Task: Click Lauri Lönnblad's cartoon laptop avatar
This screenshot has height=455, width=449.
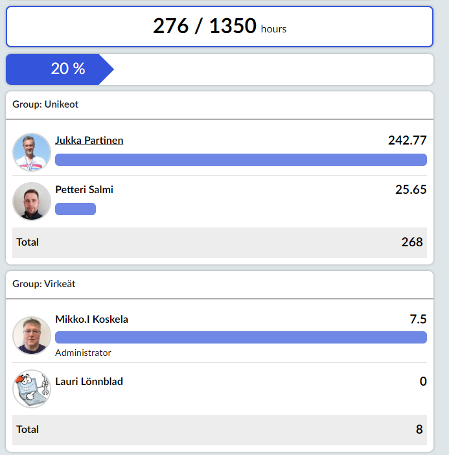Action: click(32, 389)
